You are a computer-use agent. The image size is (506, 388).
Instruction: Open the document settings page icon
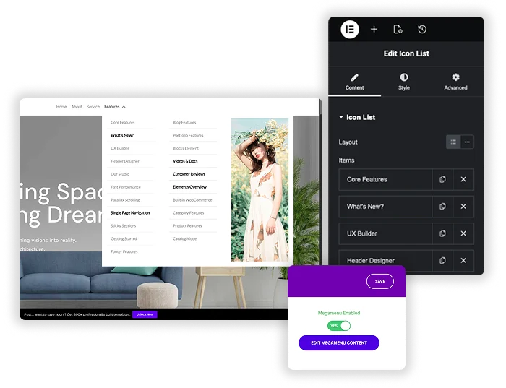tap(398, 30)
